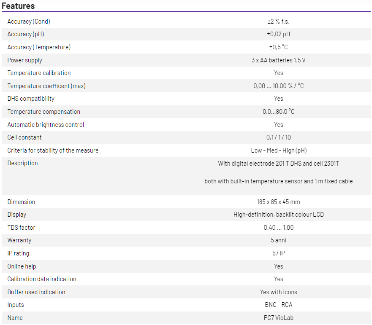The height and width of the screenshot is (325, 372).
Task: Click the BNC - RCA inputs value
Action: click(278, 305)
